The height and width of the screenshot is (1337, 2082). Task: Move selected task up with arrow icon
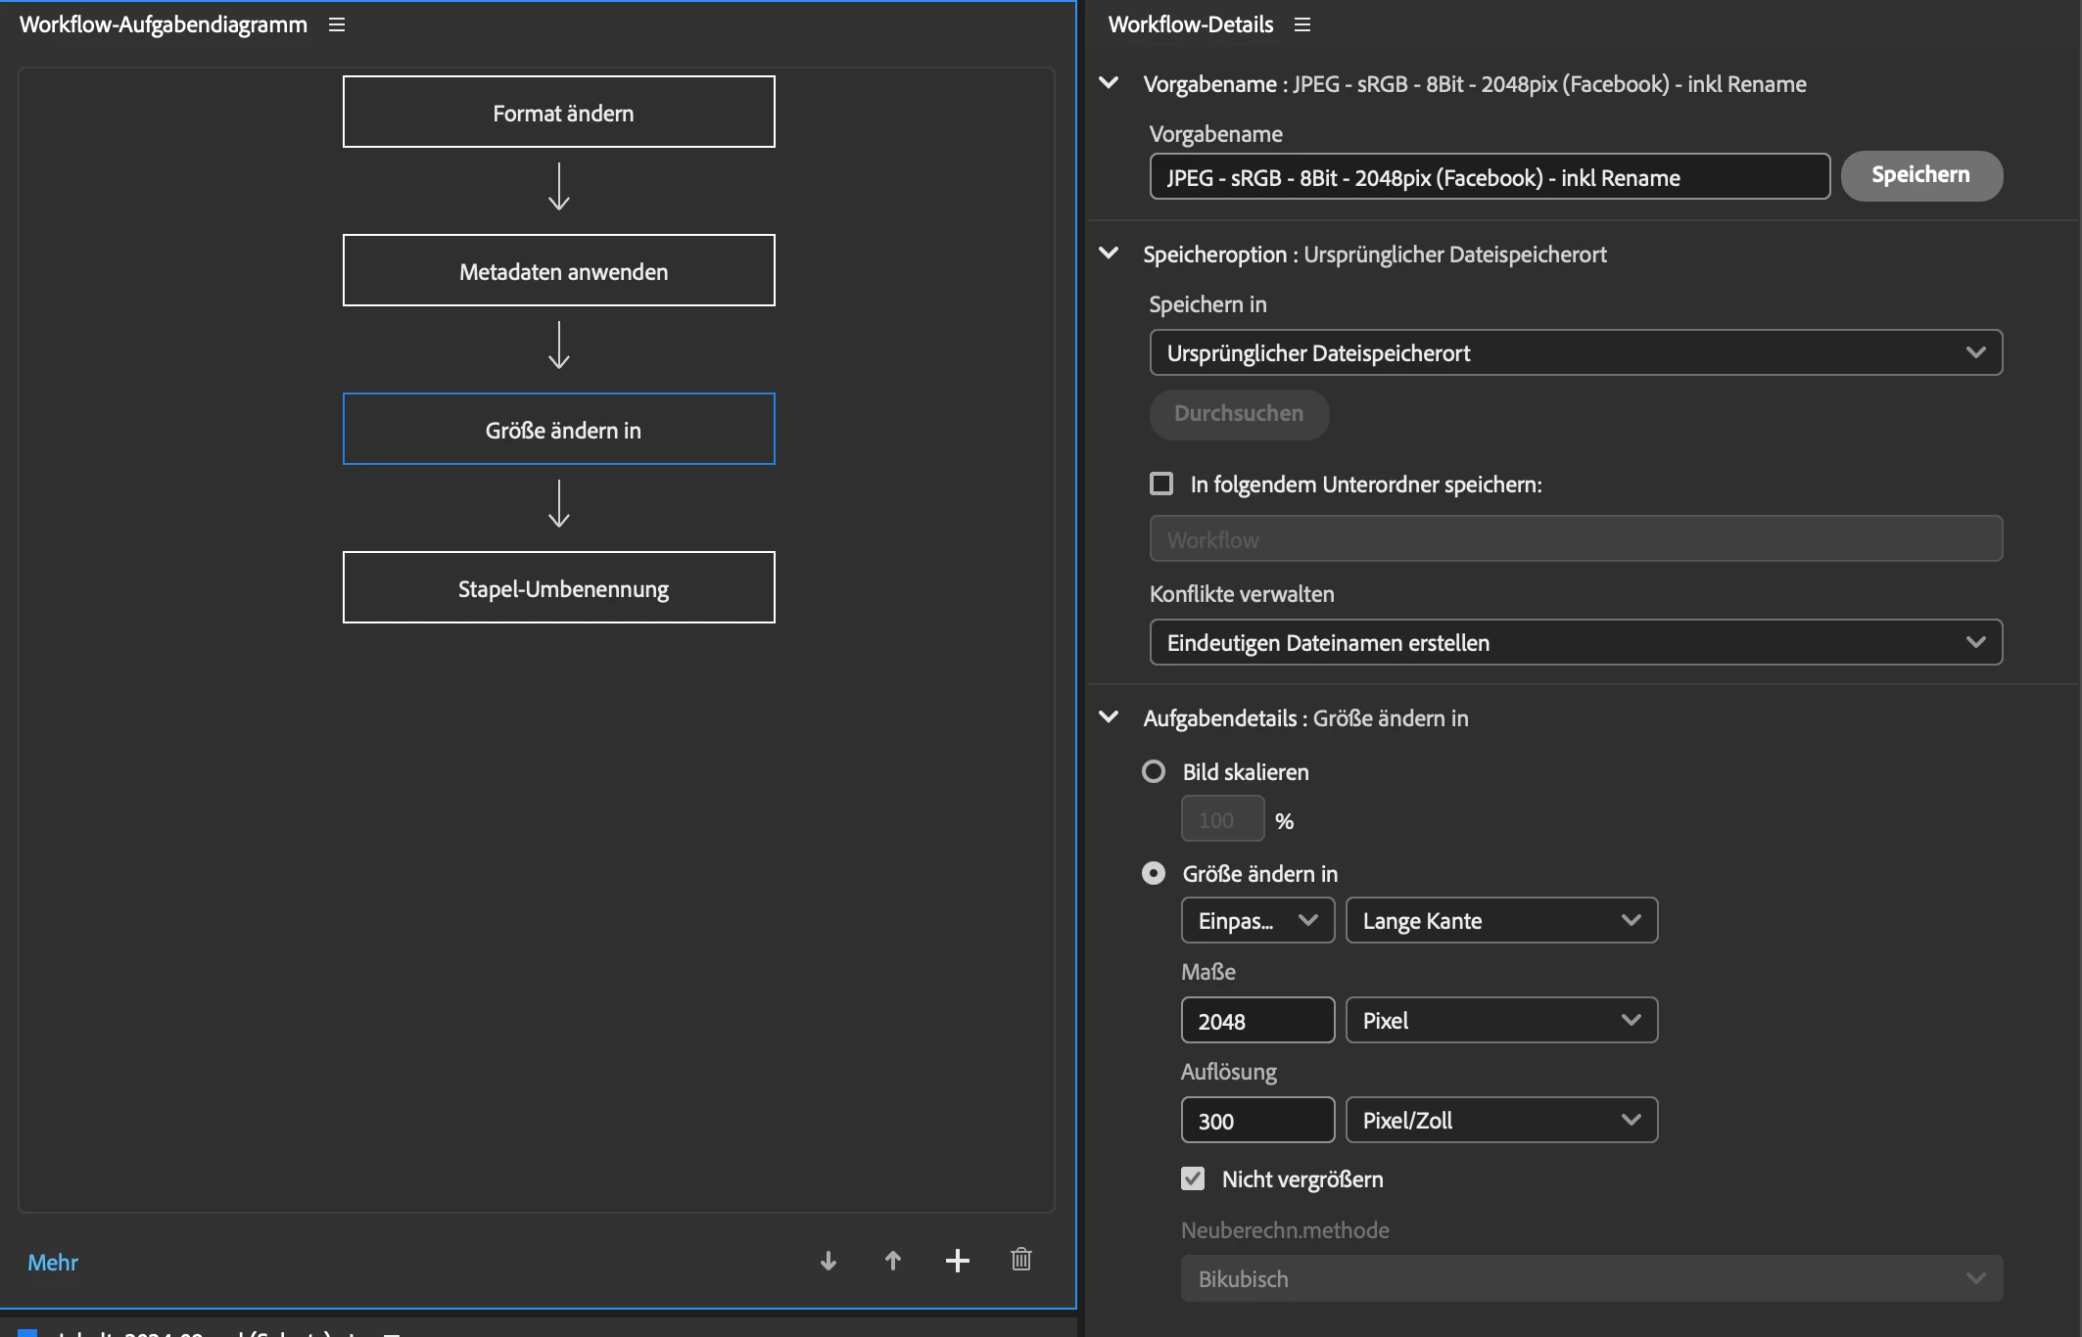tap(892, 1261)
